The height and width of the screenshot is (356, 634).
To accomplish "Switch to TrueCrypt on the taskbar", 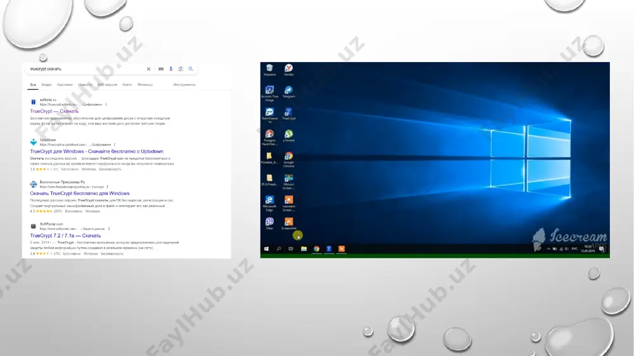I will point(328,249).
